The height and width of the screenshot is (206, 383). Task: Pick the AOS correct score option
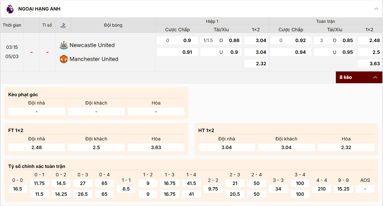pos(365,189)
